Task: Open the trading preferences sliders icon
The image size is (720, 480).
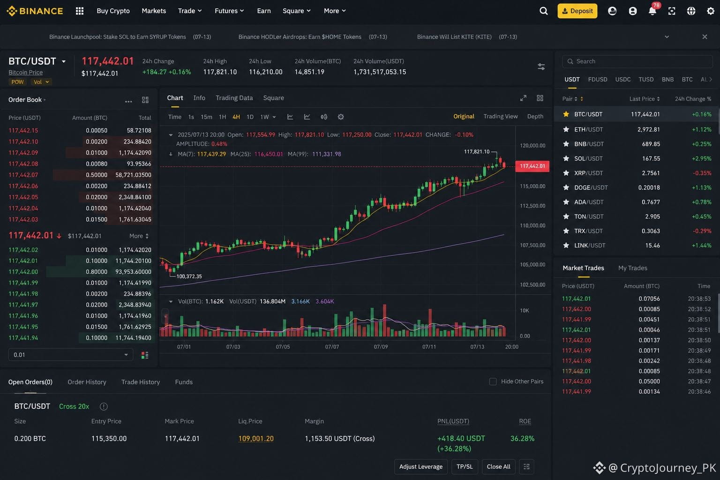Action: (541, 67)
